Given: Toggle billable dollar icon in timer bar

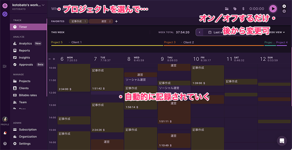Looking at the screenshot, I should point(243,9).
